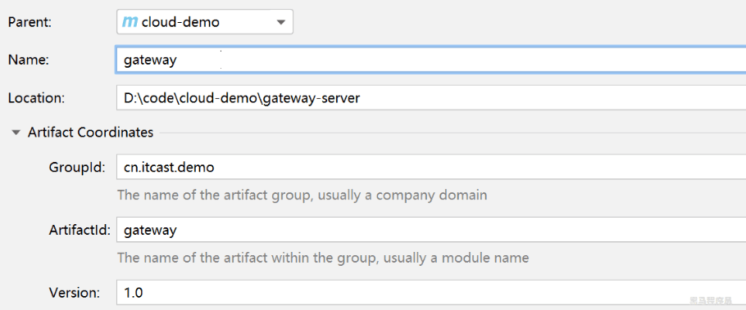Focus the Version field showing 1.0
This screenshot has height=310, width=746.
click(x=431, y=293)
